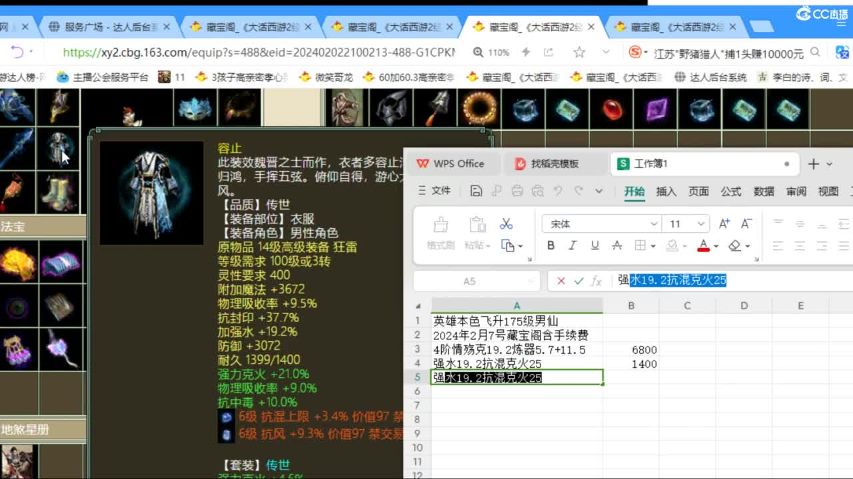Toggle italic formatting in WPS
The image size is (853, 479).
(x=572, y=245)
